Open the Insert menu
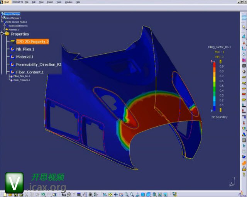Screen dimensions: 247x197 [x=50, y=2]
